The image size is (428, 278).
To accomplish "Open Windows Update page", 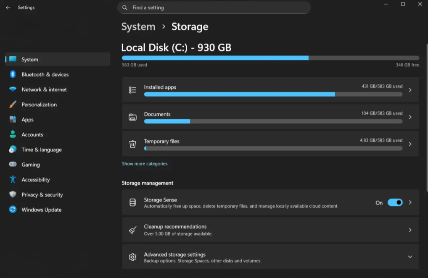I will click(58, 209).
